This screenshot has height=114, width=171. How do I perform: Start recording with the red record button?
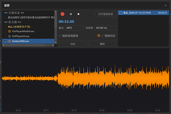coord(63,14)
